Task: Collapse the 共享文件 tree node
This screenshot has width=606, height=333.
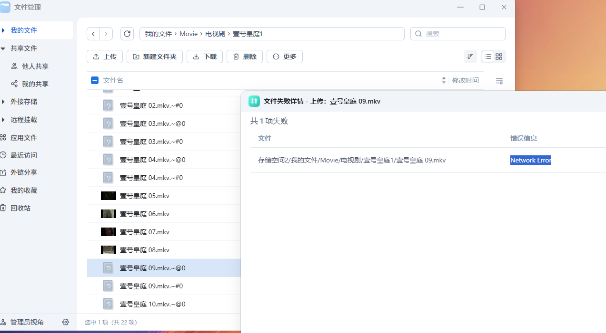Action: [x=3, y=48]
